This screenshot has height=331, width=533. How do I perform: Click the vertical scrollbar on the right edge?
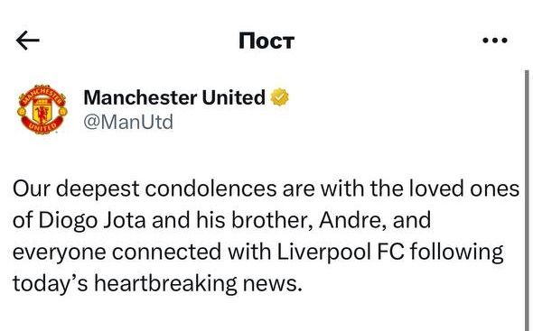pos(527,200)
